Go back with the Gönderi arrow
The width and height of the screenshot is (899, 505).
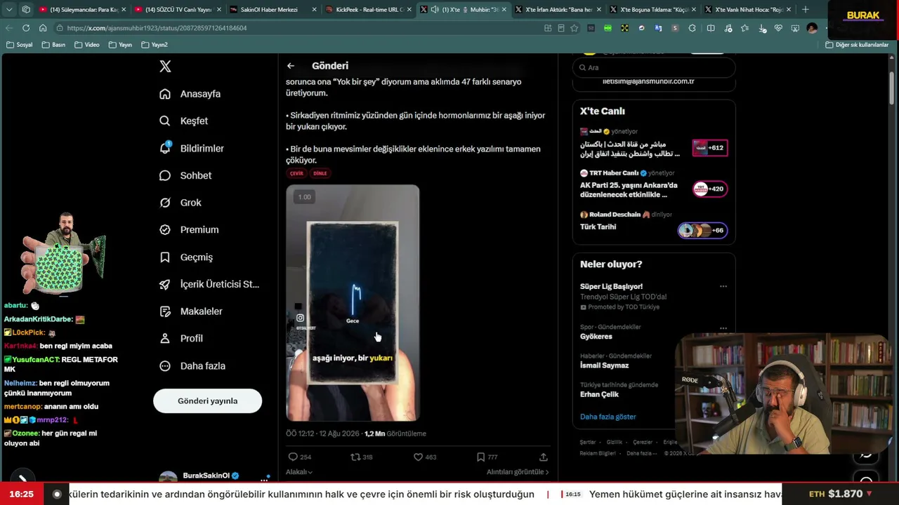tap(291, 66)
